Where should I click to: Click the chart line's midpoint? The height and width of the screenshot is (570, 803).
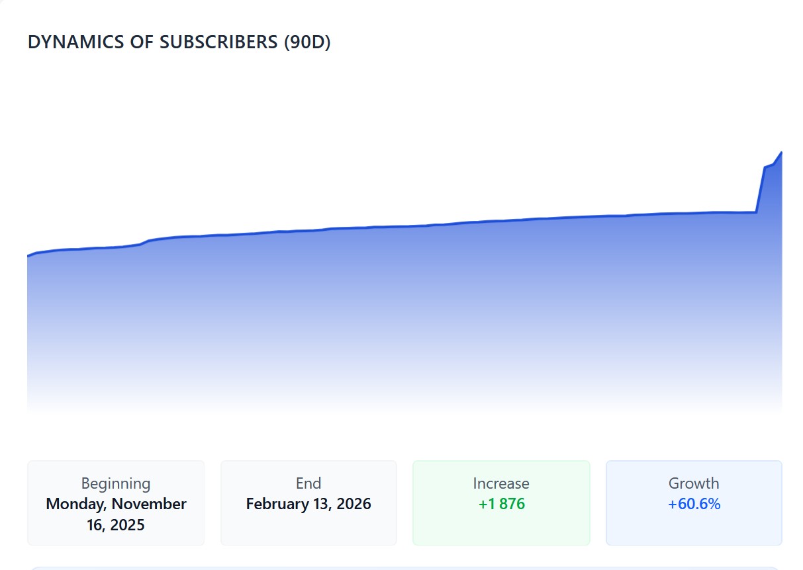click(x=404, y=226)
